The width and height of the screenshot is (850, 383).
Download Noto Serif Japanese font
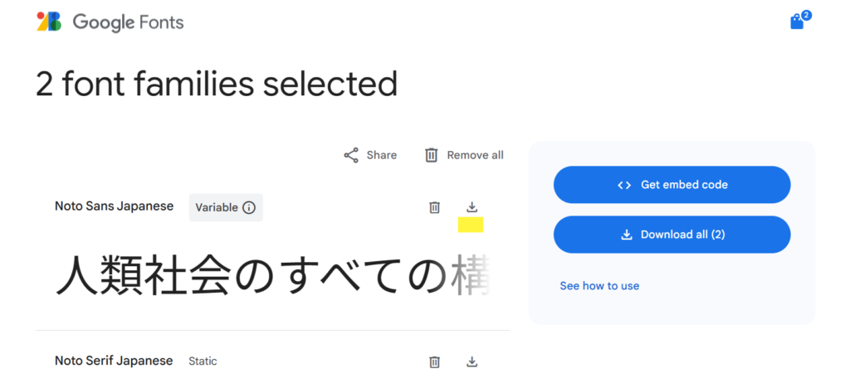tap(472, 361)
